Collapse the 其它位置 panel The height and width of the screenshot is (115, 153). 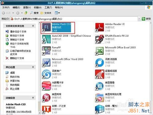[33, 67]
